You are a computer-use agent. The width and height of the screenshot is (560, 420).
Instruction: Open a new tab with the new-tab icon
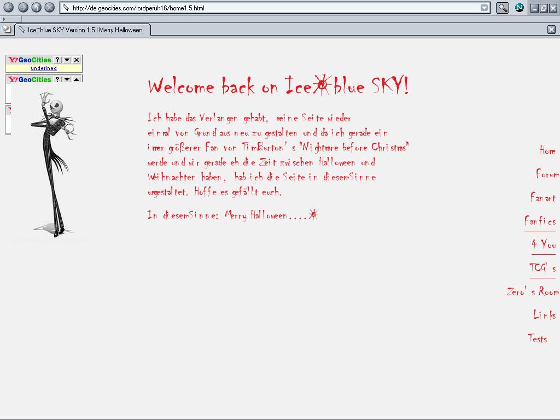click(x=7, y=29)
